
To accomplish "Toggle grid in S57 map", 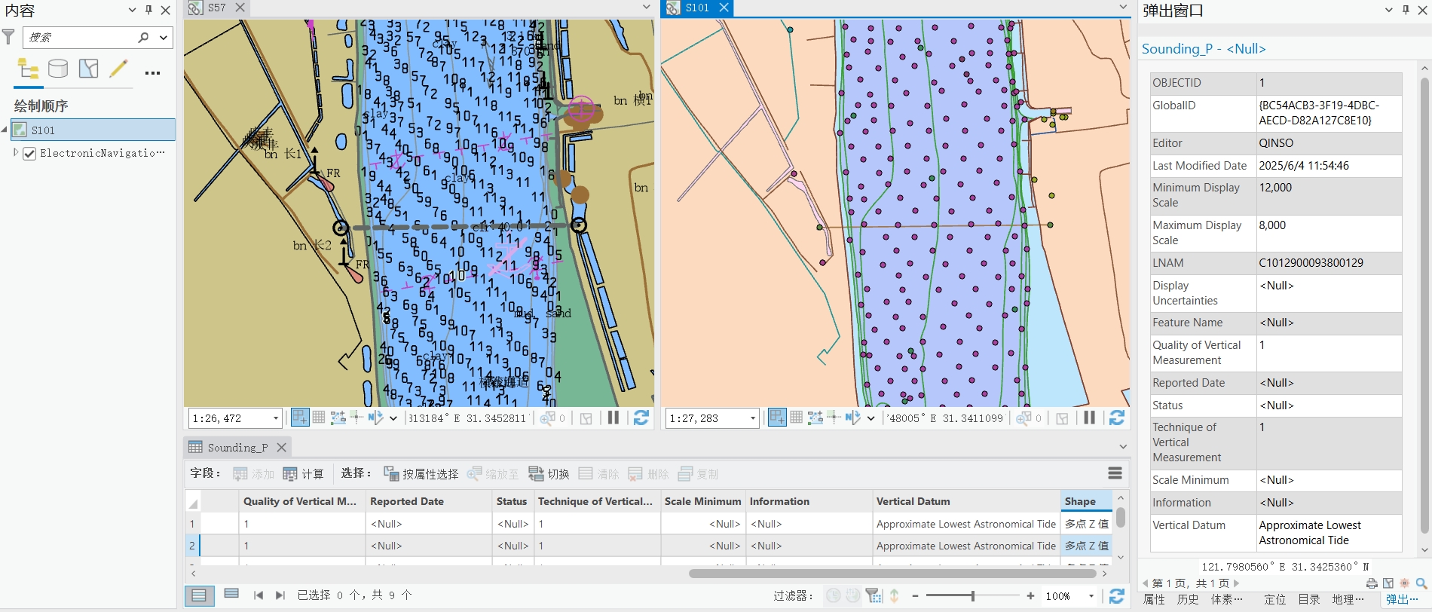I will (x=319, y=418).
